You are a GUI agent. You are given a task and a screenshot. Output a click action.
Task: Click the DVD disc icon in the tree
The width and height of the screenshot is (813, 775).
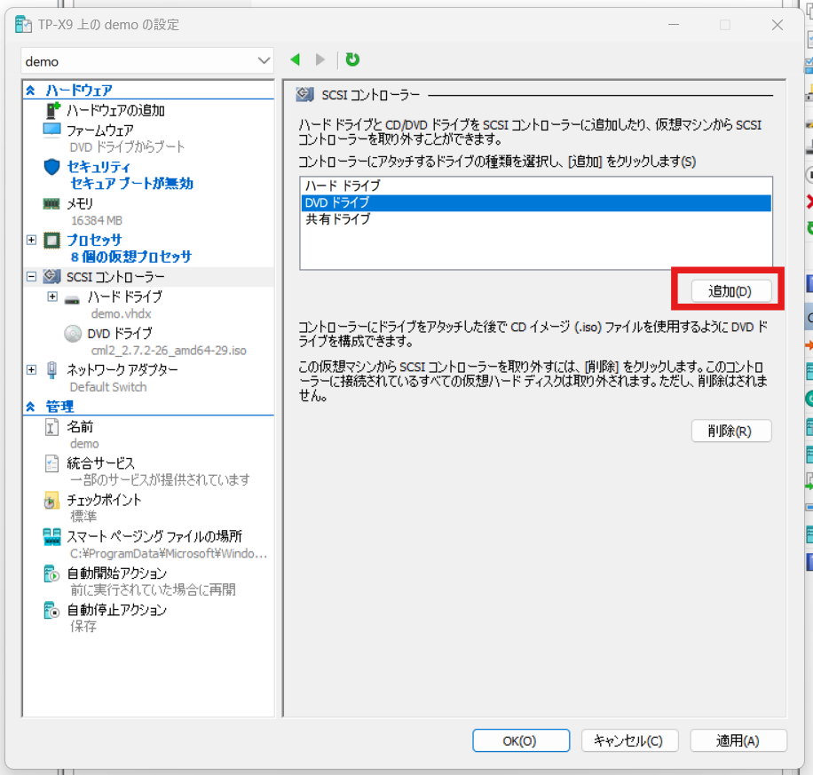[73, 334]
